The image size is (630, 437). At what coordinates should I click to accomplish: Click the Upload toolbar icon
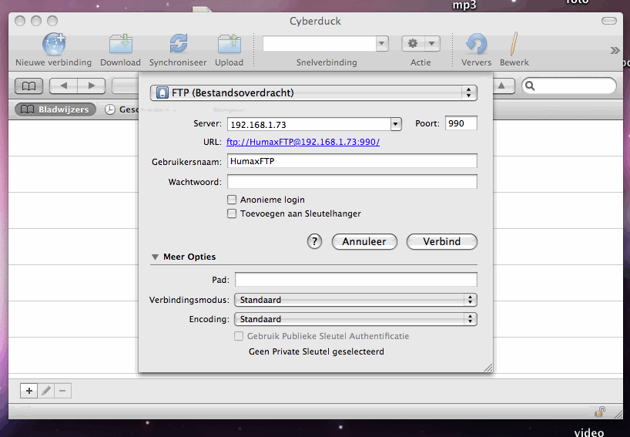[x=229, y=44]
